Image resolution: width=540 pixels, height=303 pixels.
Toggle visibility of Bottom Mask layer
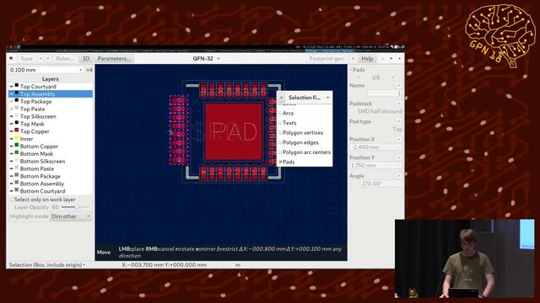click(11, 153)
